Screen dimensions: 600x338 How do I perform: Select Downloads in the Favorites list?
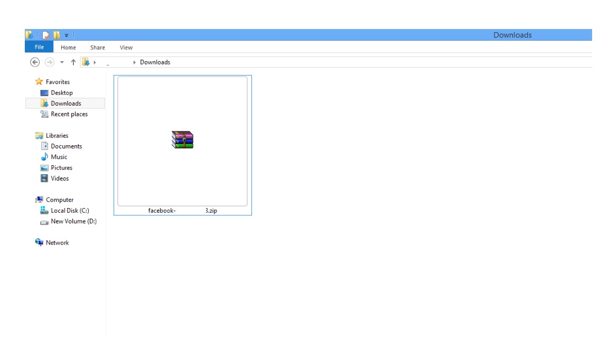click(x=66, y=104)
